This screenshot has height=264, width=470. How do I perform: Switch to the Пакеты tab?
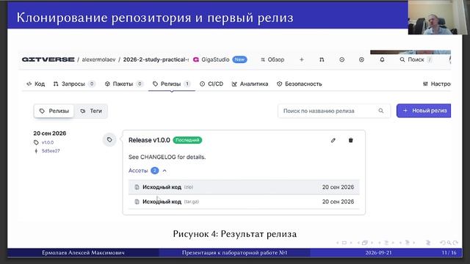pyautogui.click(x=123, y=84)
